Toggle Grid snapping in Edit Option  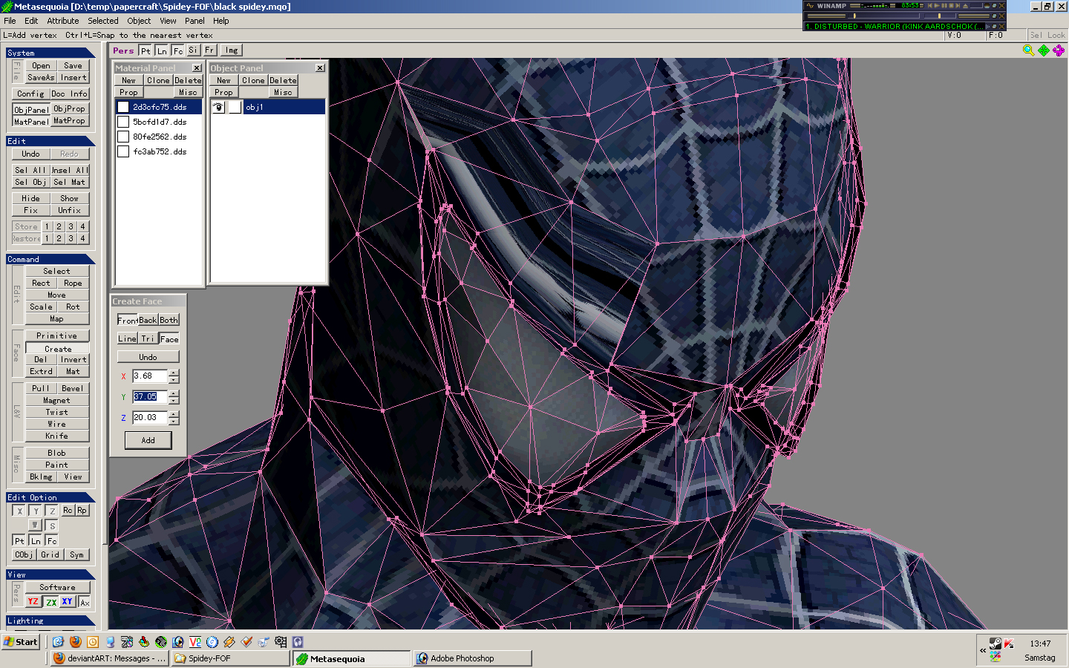pos(50,555)
